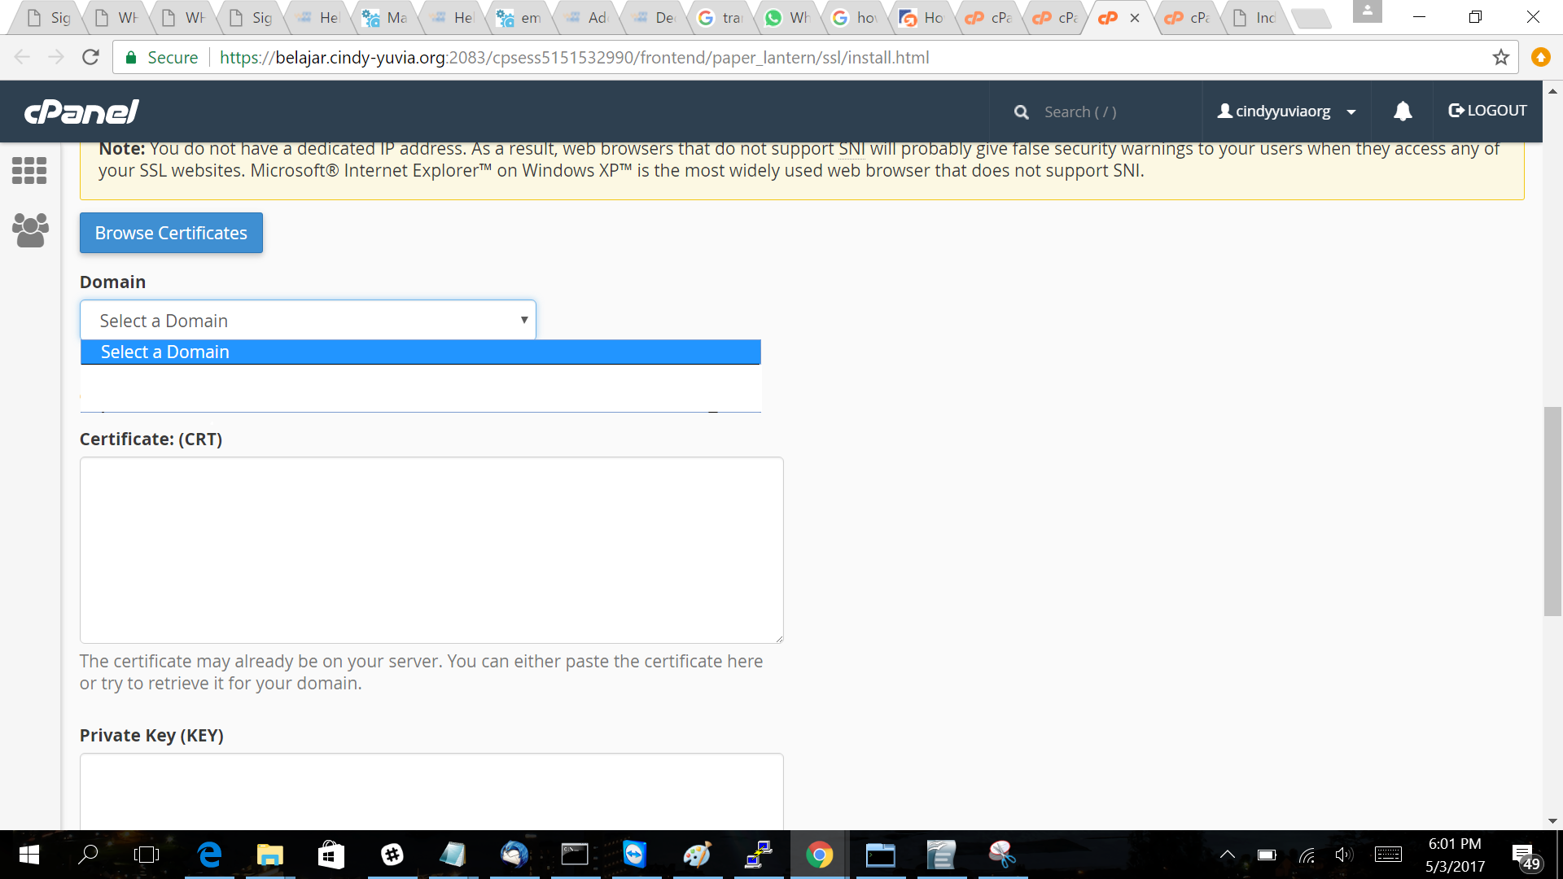This screenshot has width=1563, height=879.
Task: Click the cPanel logo
Action: pos(81,112)
